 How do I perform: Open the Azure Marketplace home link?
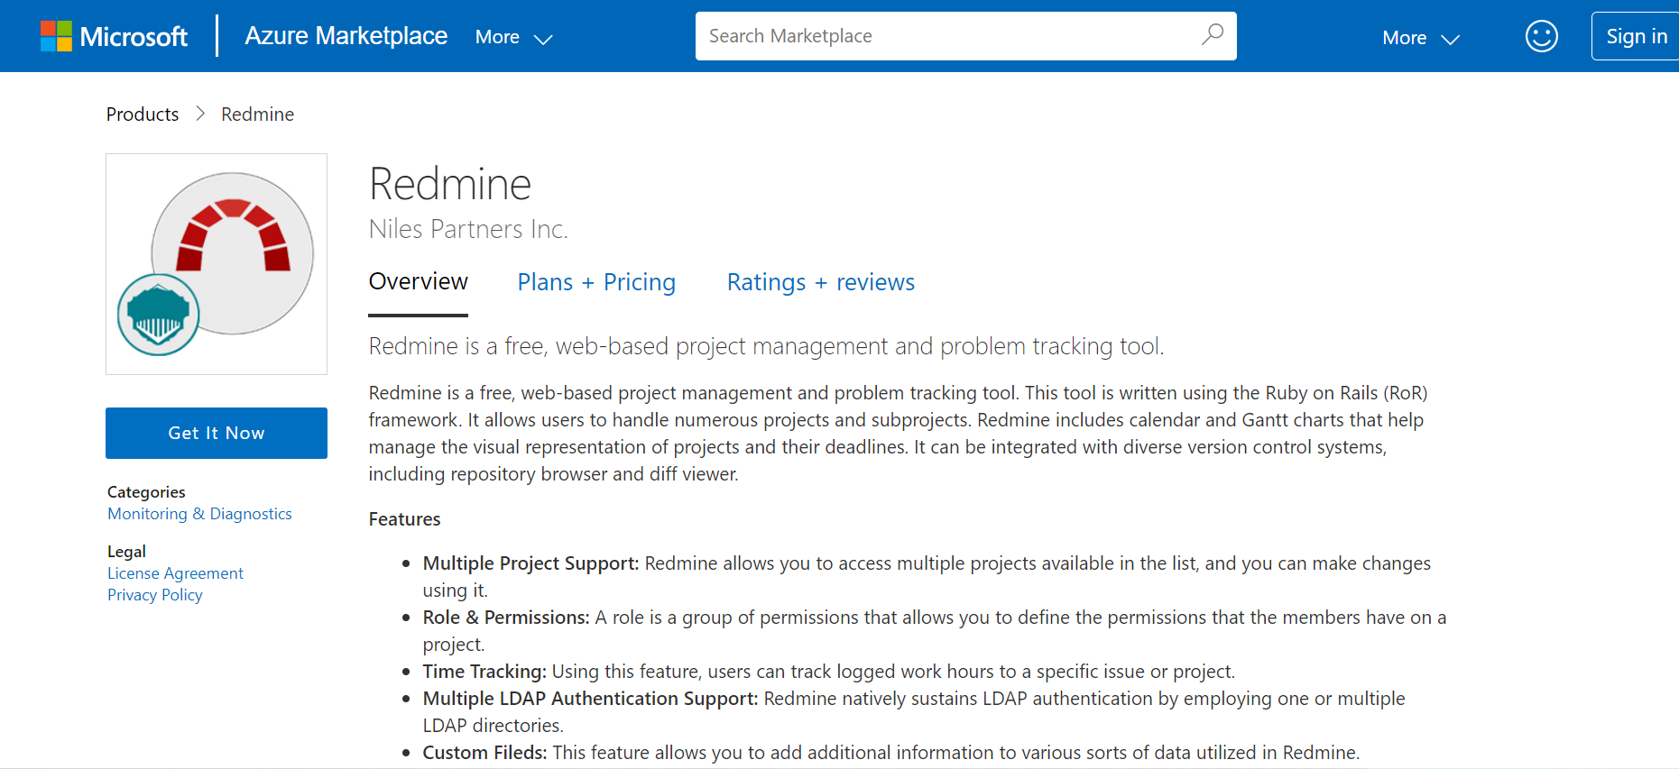[x=346, y=36]
